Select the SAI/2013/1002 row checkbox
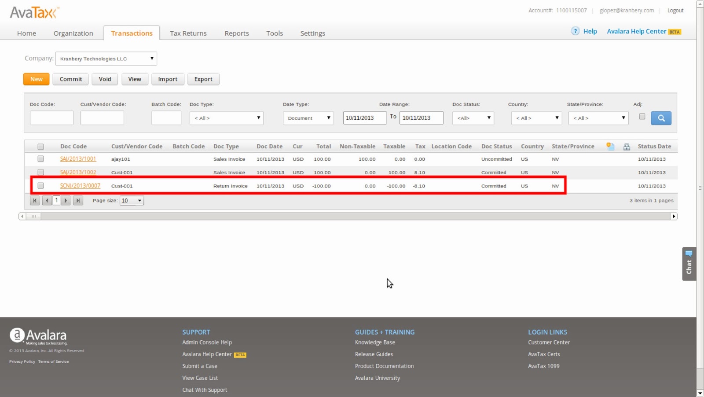Image resolution: width=704 pixels, height=397 pixels. (41, 172)
